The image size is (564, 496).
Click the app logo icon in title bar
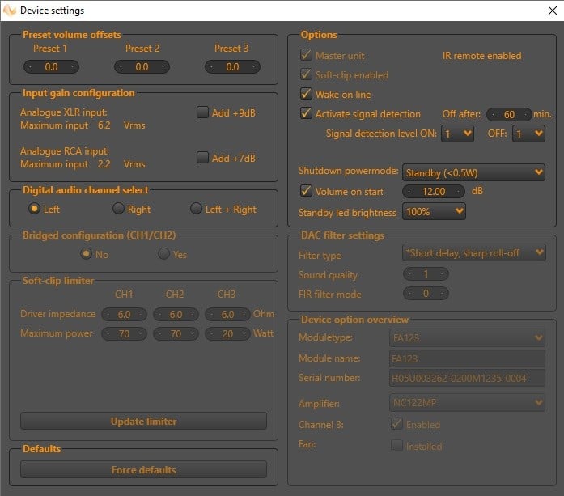tap(10, 11)
